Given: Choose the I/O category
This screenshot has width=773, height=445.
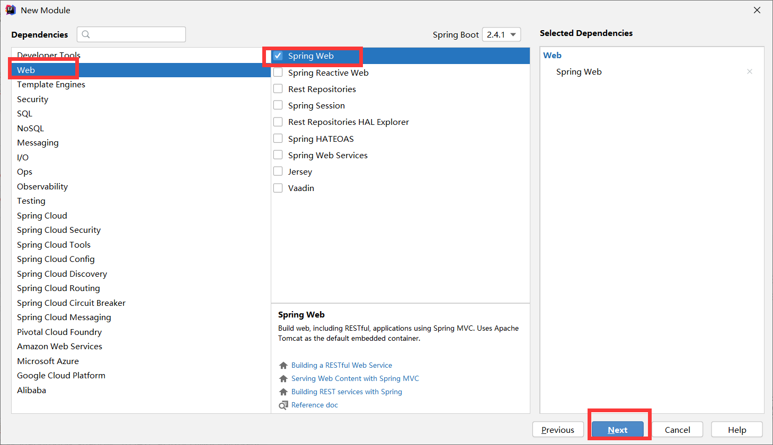Looking at the screenshot, I should tap(141, 157).
